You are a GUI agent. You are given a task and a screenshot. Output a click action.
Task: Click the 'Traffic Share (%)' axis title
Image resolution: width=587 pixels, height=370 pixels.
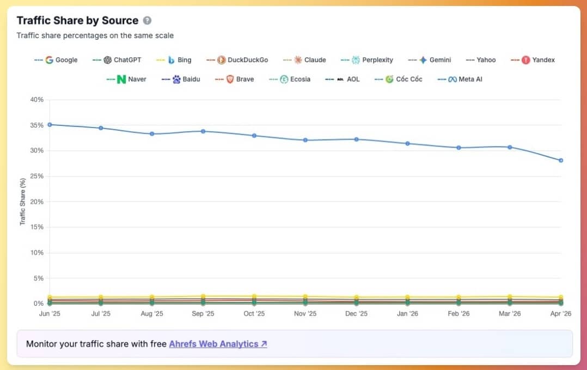(x=22, y=202)
